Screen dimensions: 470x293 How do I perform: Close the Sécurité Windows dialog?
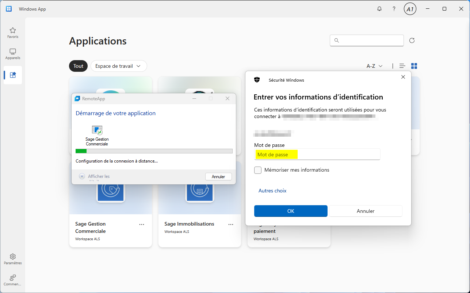point(403,77)
